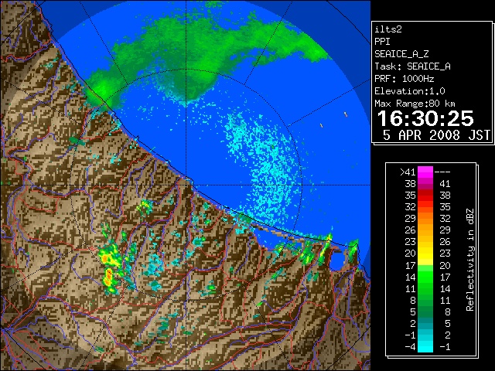Click the red 35 dBZ legend color band
This screenshot has height=371, width=495.
pyautogui.click(x=425, y=196)
